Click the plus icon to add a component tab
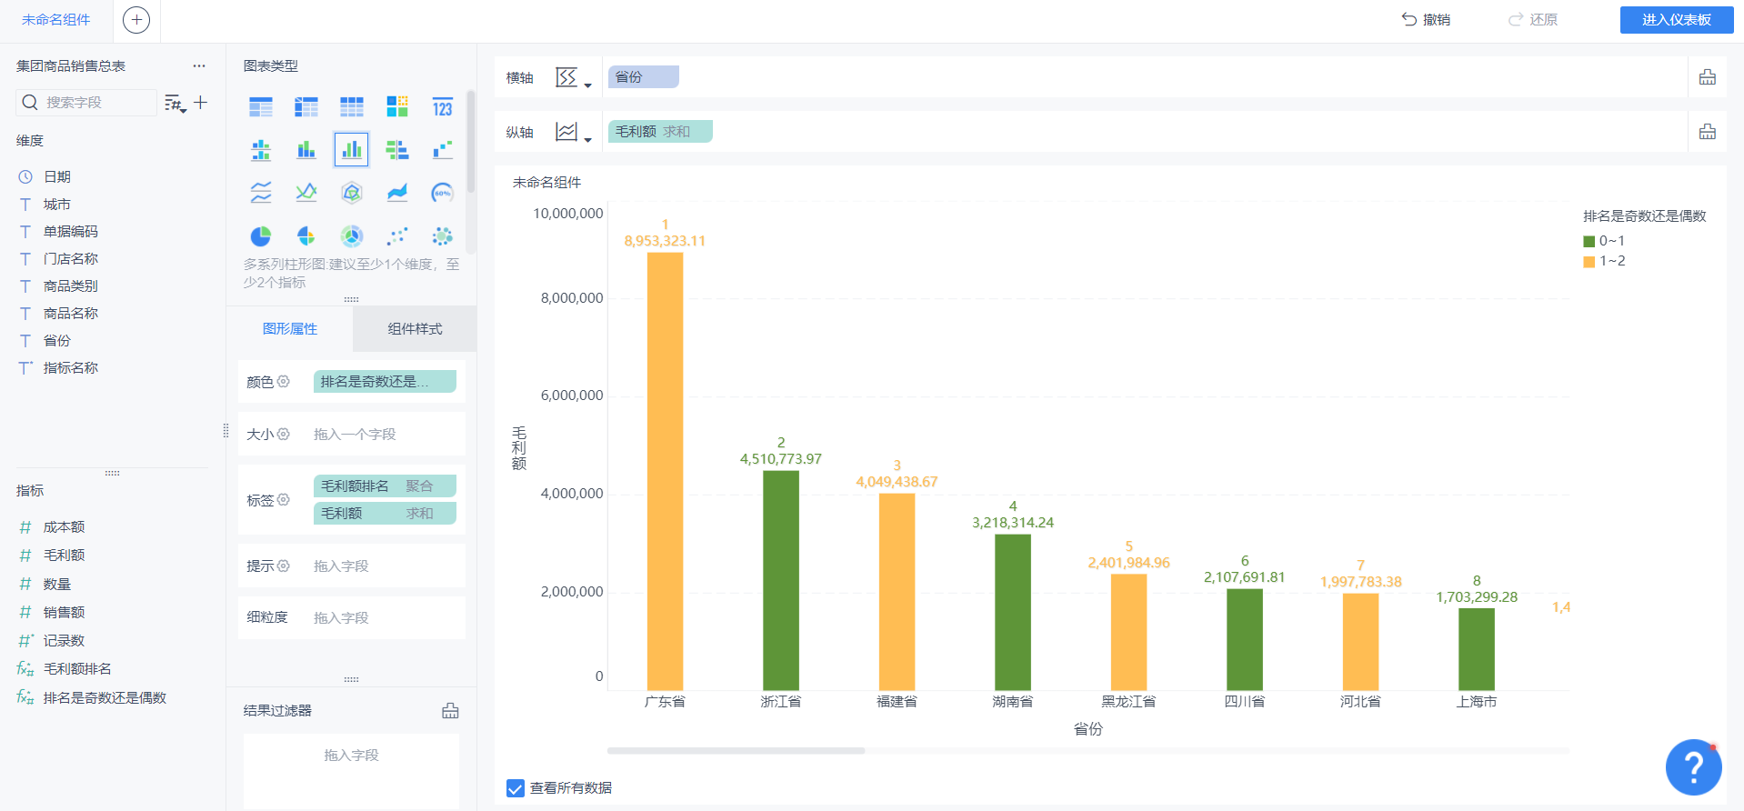Image resolution: width=1744 pixels, height=811 pixels. [x=136, y=20]
